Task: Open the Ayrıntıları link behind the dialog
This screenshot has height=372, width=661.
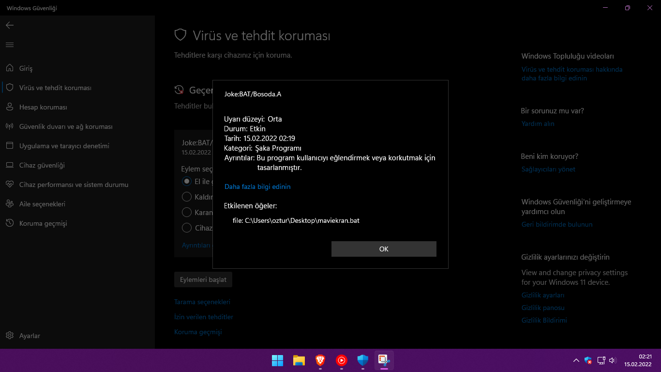Action: 196,246
